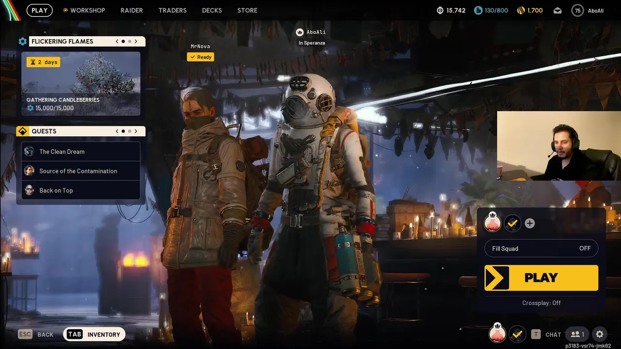The height and width of the screenshot is (349, 621).
Task: Open the WORKSHOP tab
Action: click(87, 10)
